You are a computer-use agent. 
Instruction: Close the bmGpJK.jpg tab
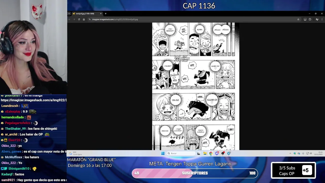[101, 13]
